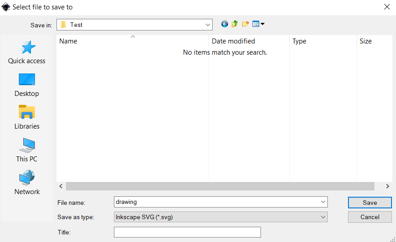Screen dimensions: 396x242
Task: Click the horizontal scrollbar right arrow
Action: [x=387, y=186]
